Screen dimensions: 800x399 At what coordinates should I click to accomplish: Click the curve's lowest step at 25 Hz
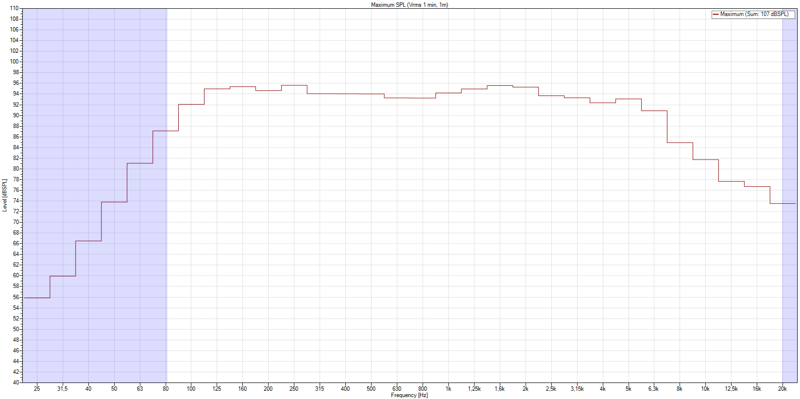pyautogui.click(x=37, y=298)
